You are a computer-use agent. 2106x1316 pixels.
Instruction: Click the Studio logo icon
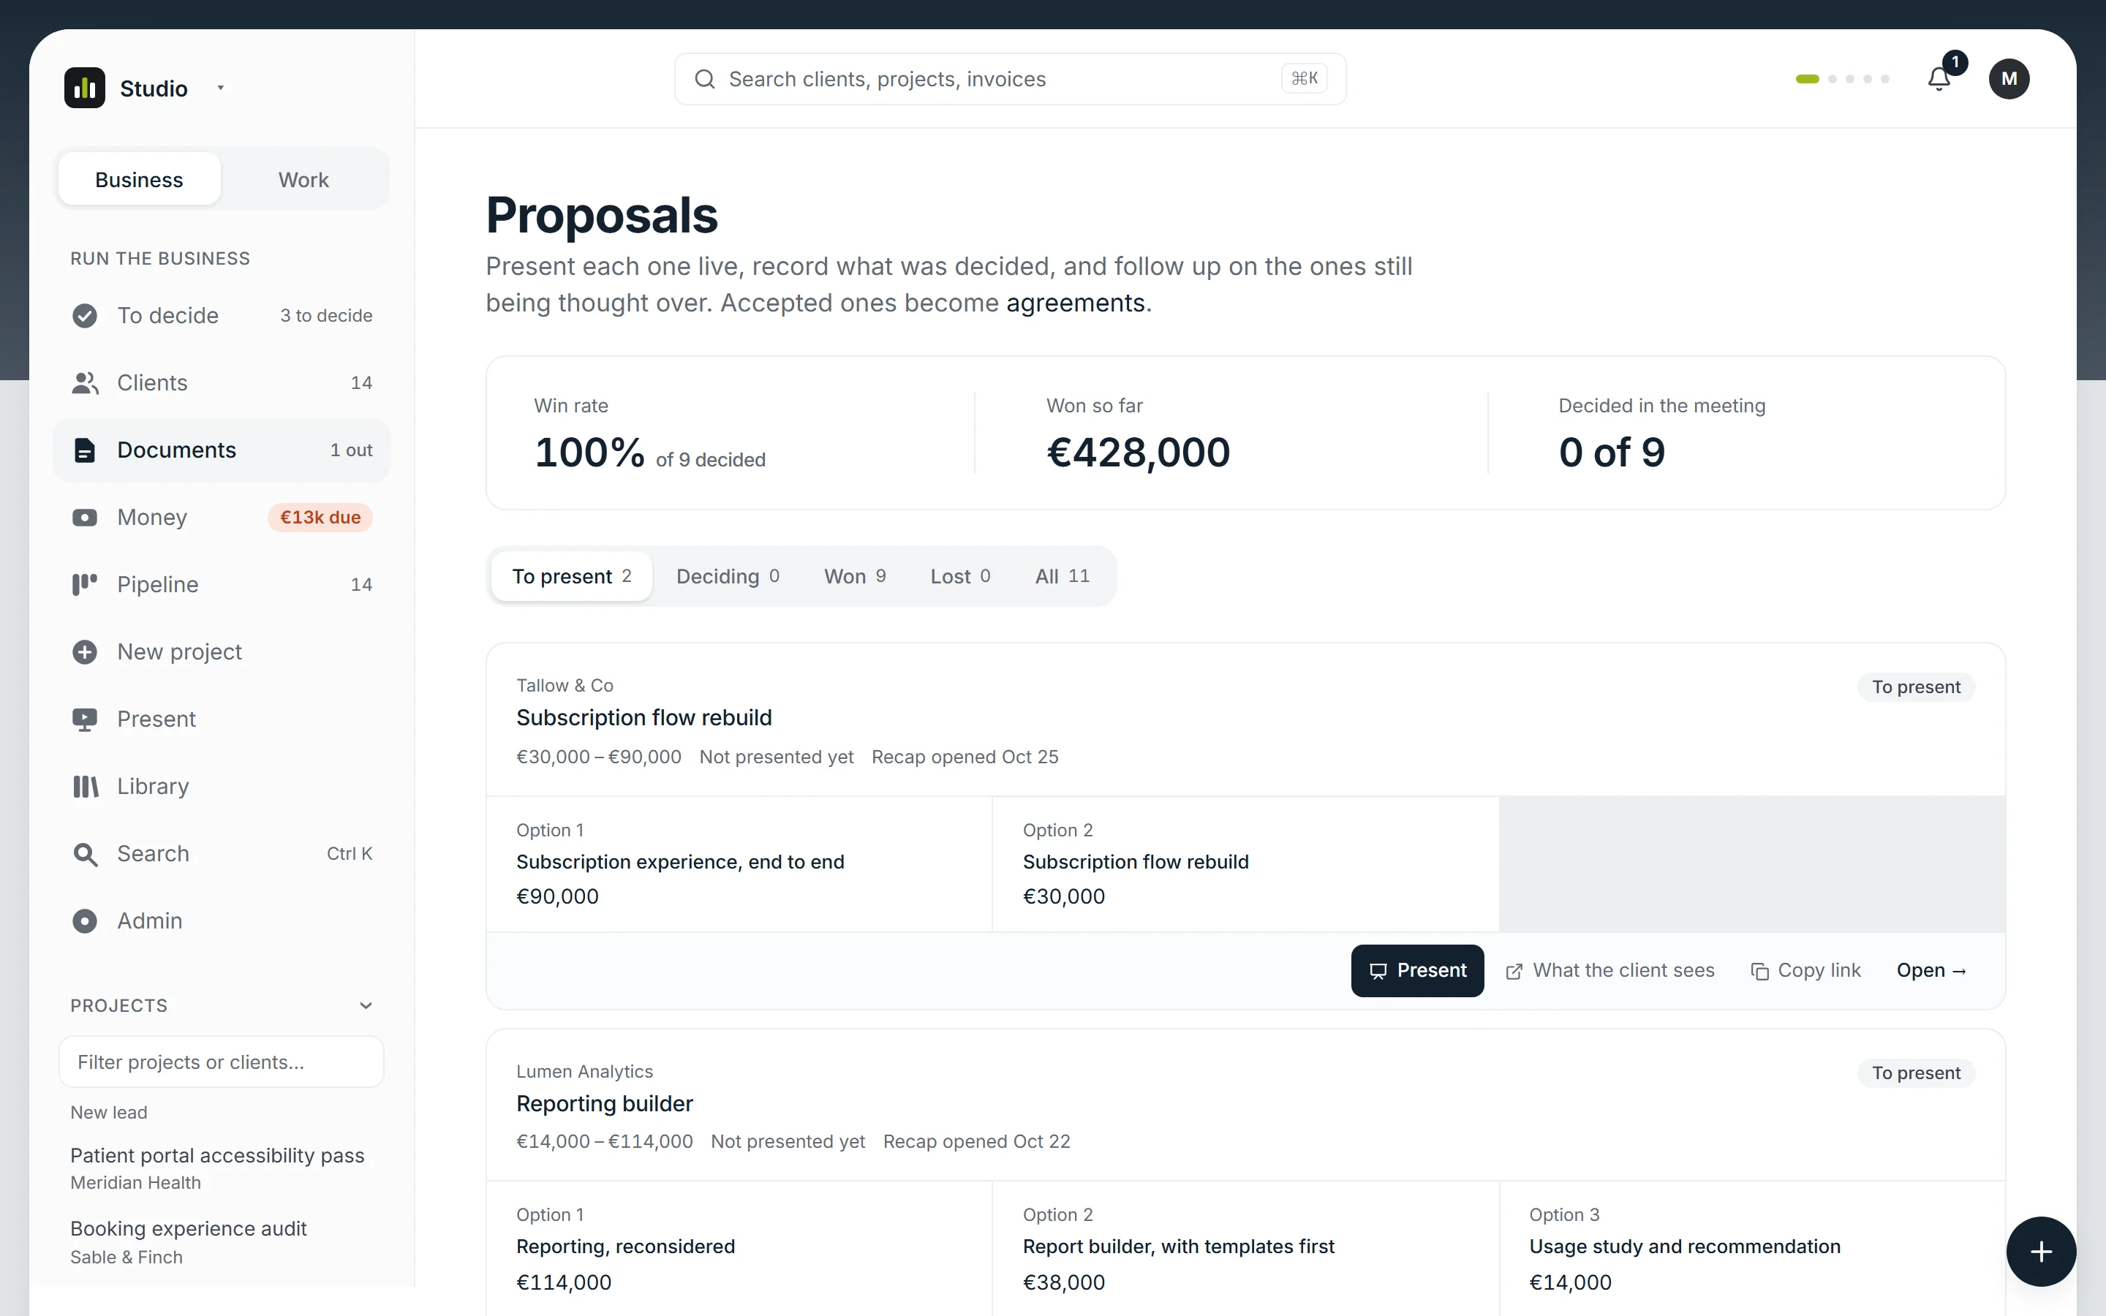[x=84, y=88]
